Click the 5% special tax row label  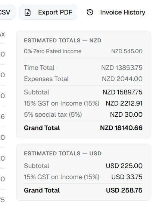tap(53, 114)
